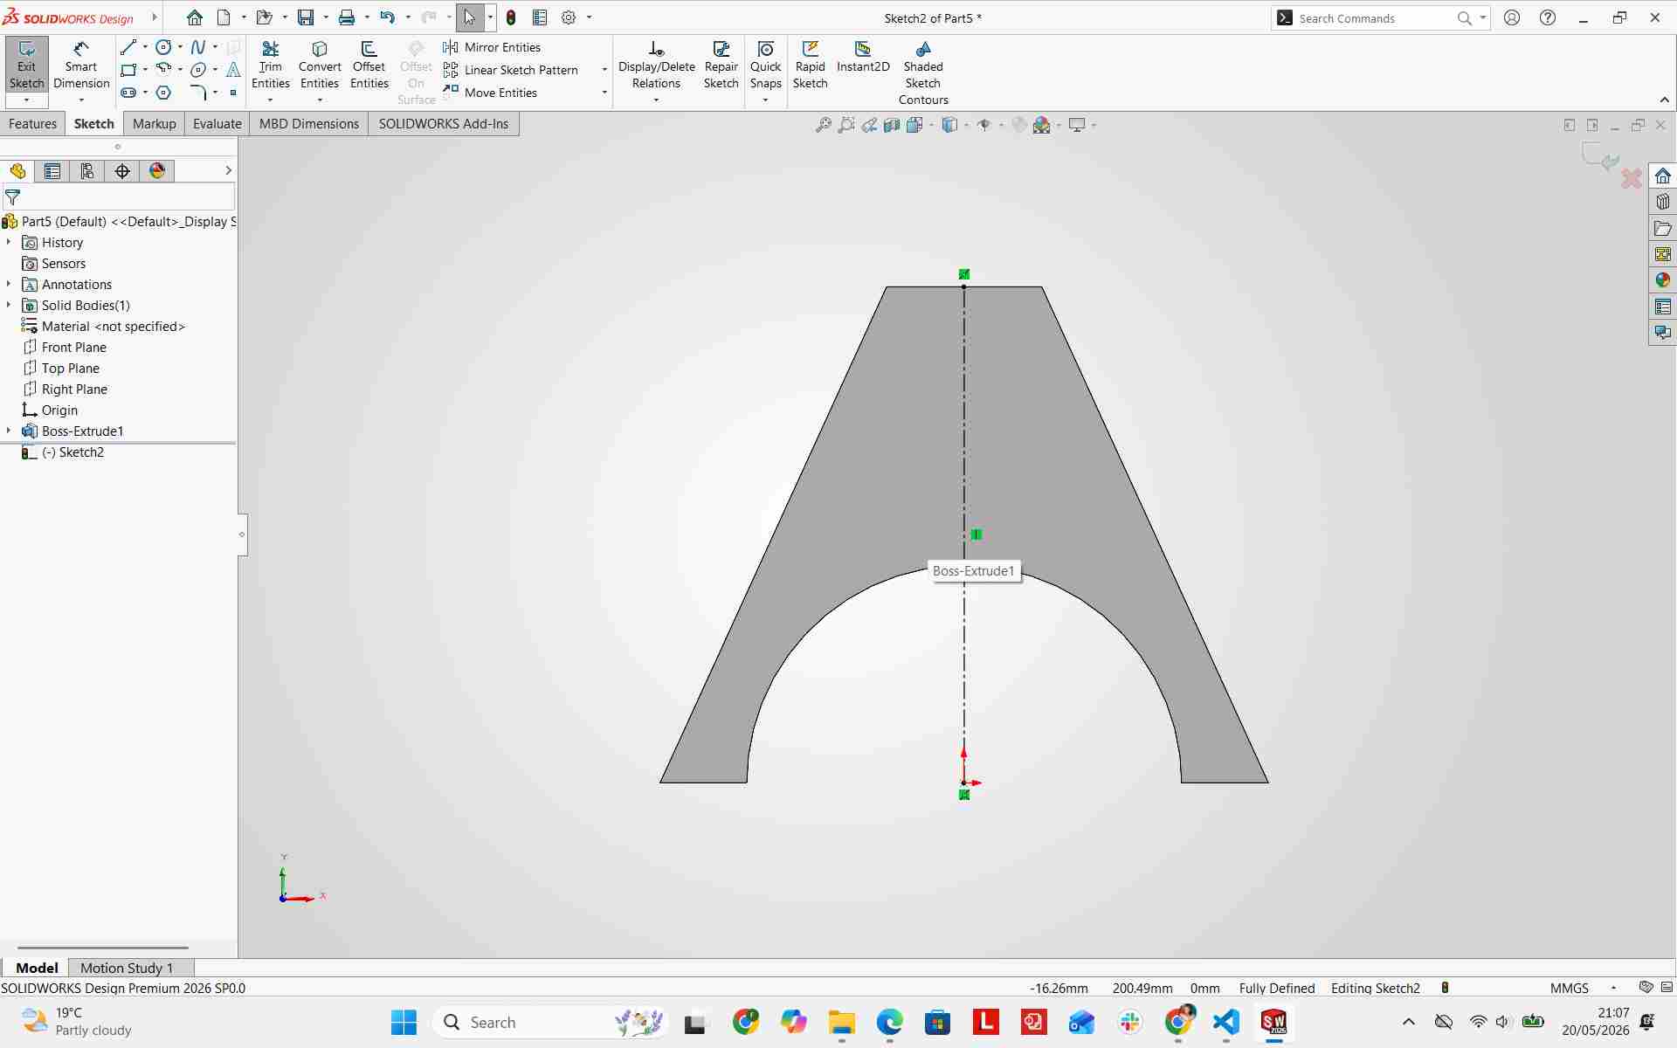Click Convert Entities tool
Screen dimensions: 1677x1048
[x=320, y=65]
